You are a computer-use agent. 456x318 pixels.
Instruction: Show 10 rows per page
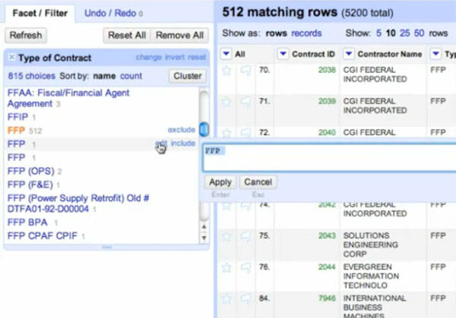coord(391,33)
